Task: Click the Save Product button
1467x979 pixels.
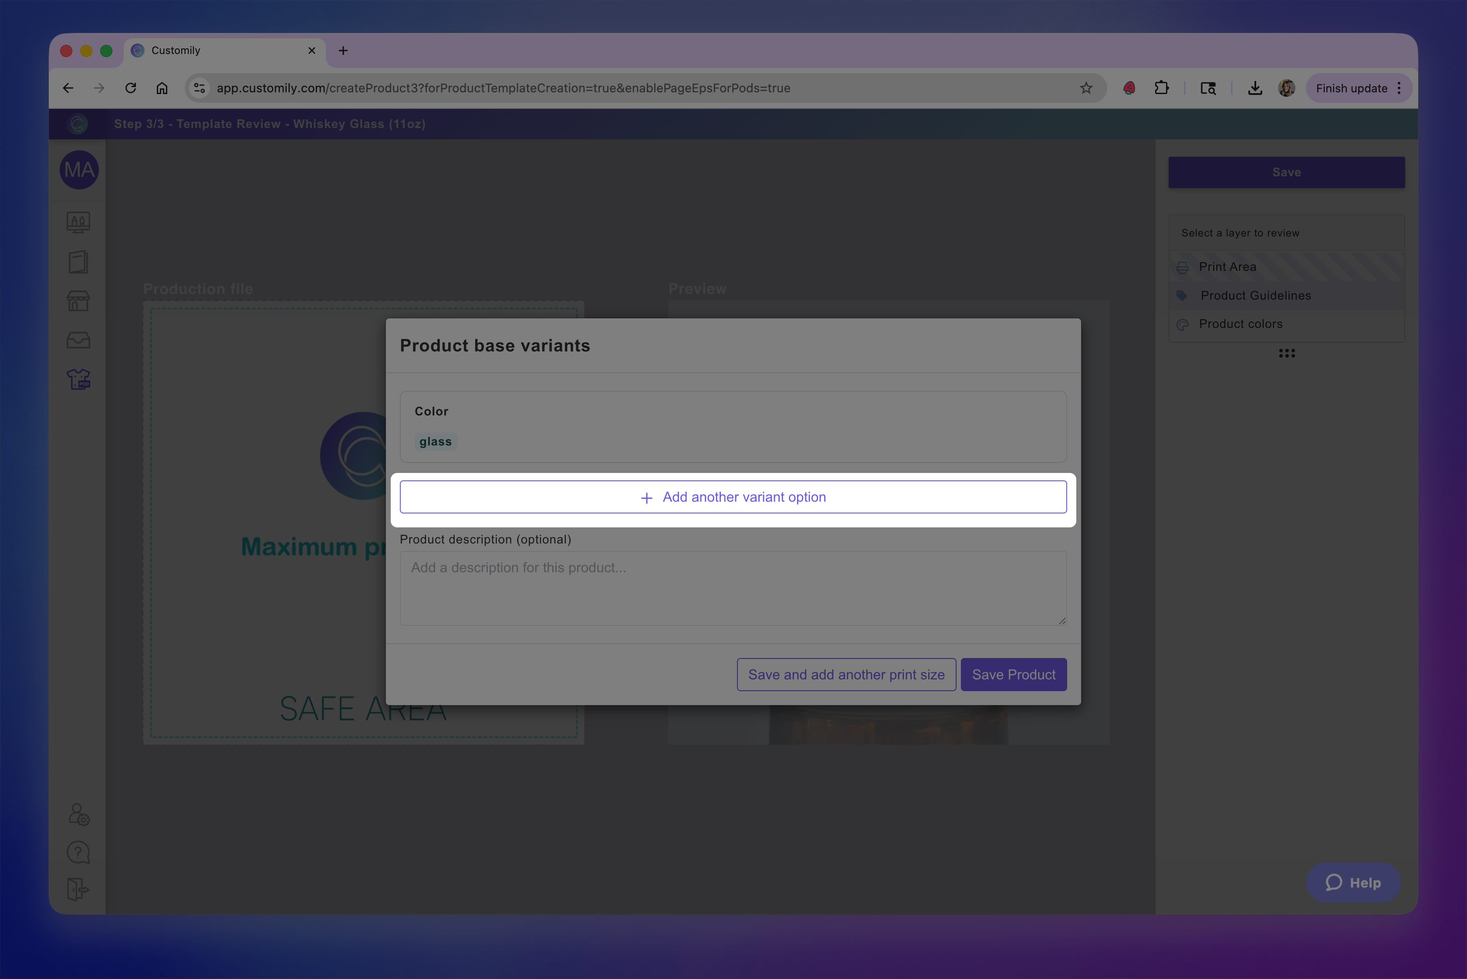Action: click(x=1013, y=674)
